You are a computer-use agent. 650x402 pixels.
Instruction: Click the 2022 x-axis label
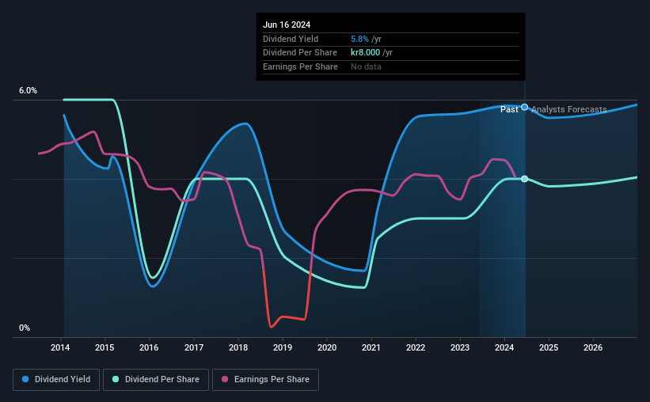416,347
